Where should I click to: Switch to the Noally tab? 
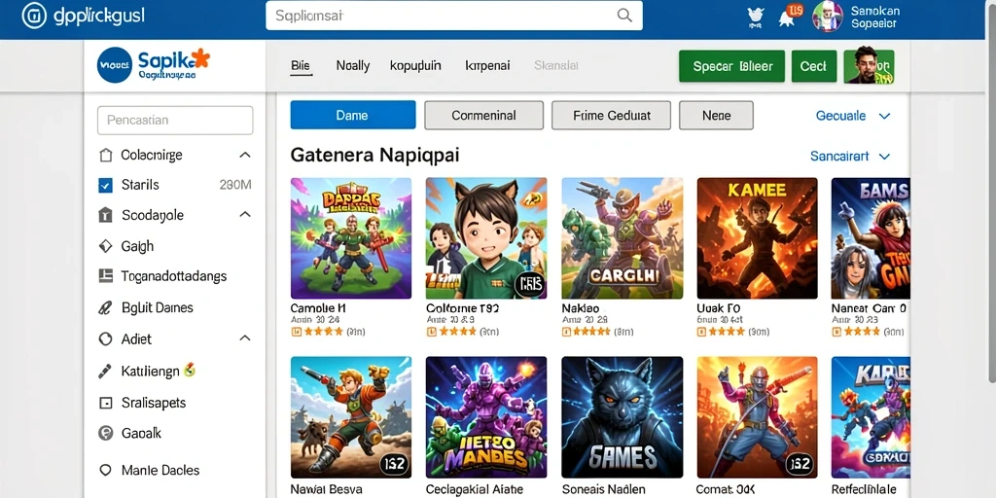[x=352, y=65]
